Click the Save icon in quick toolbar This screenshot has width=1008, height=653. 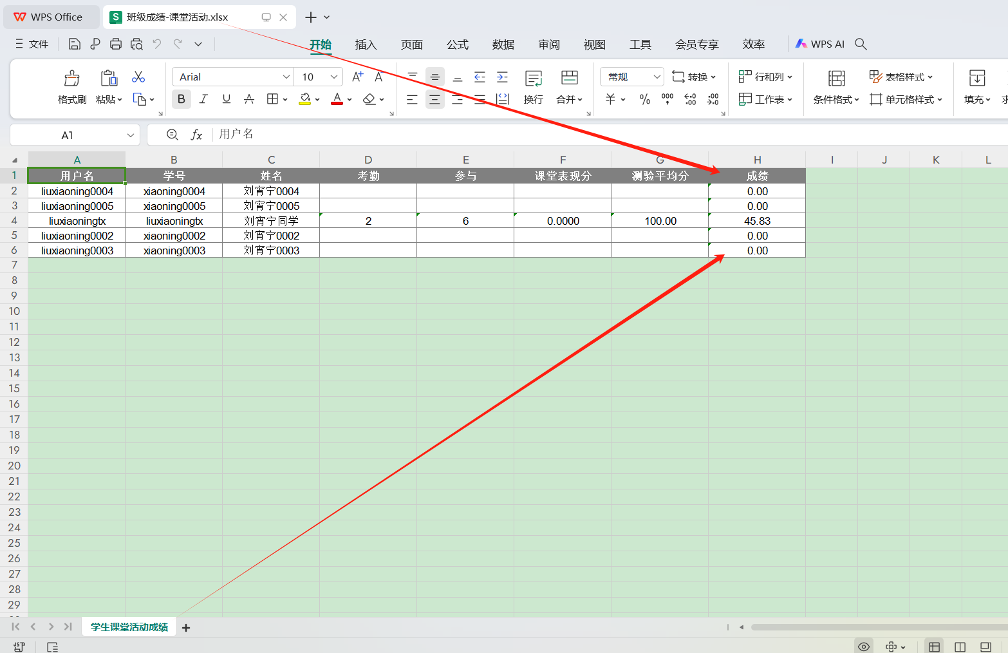(x=75, y=44)
